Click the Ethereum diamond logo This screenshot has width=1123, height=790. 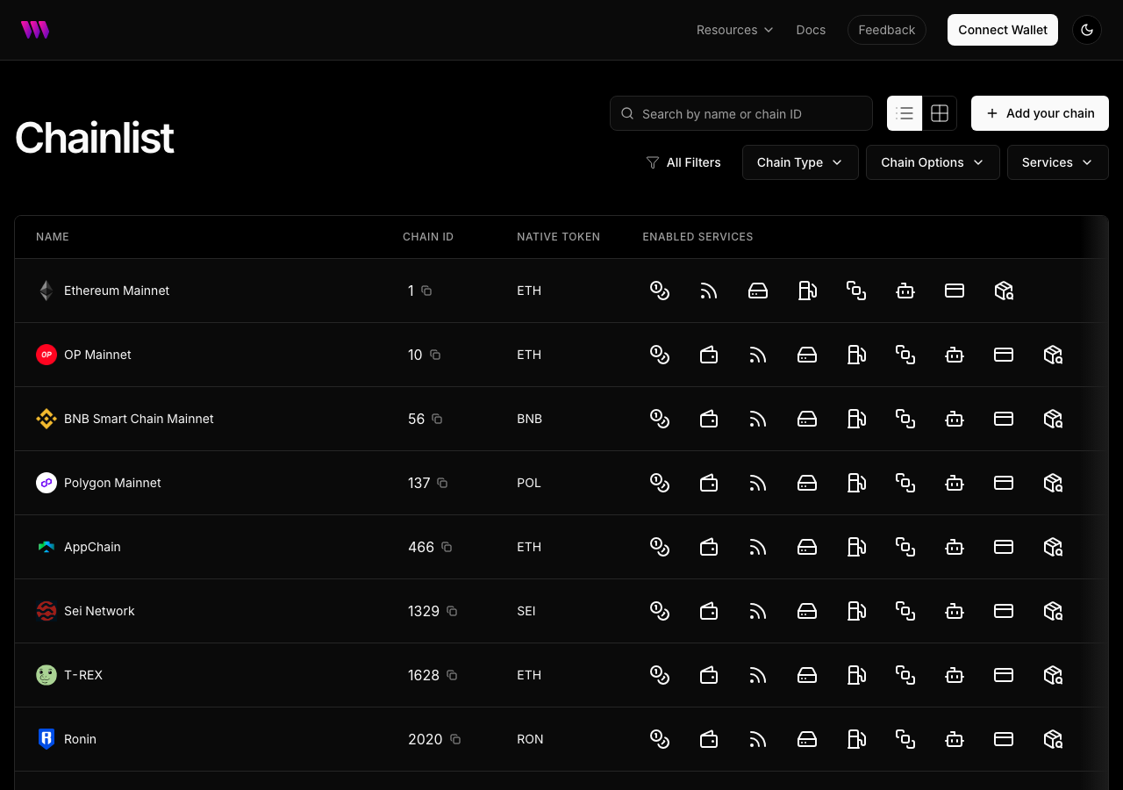tap(46, 291)
